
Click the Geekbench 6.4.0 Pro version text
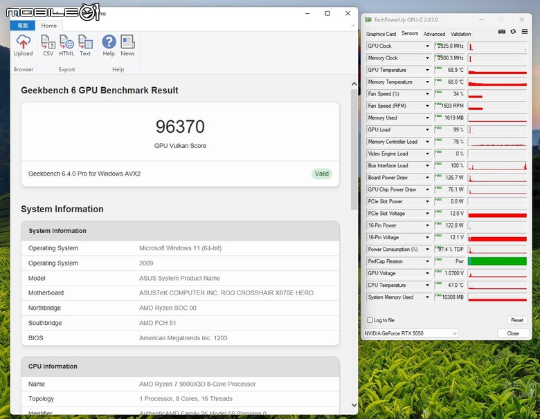pos(84,174)
